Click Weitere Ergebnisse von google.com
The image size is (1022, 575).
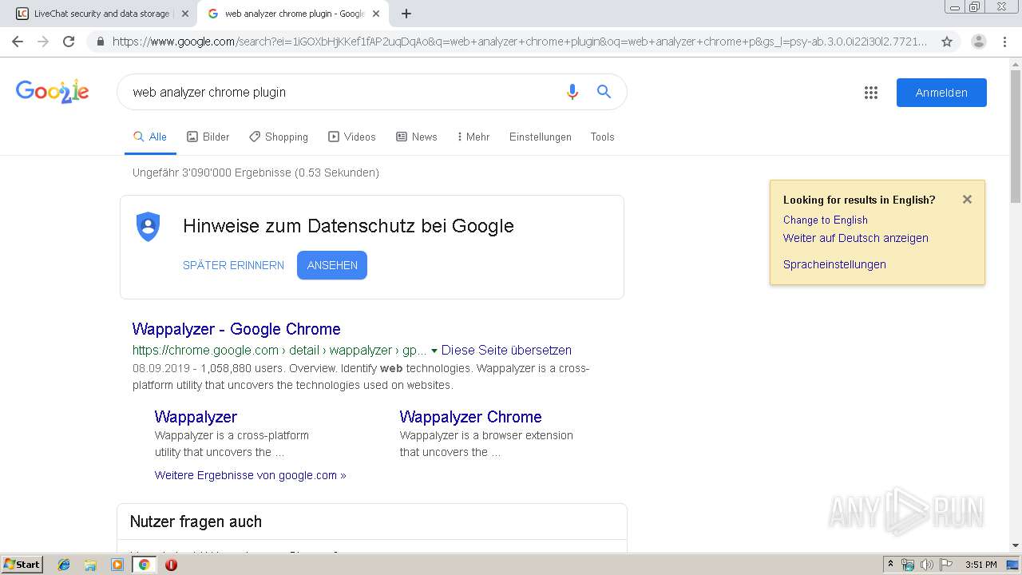point(251,475)
